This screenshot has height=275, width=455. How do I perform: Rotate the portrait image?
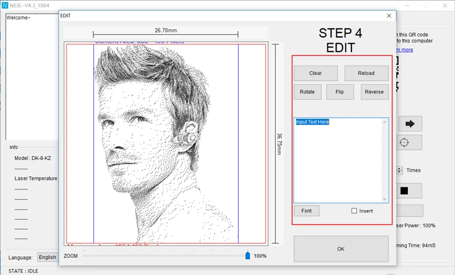pyautogui.click(x=307, y=92)
